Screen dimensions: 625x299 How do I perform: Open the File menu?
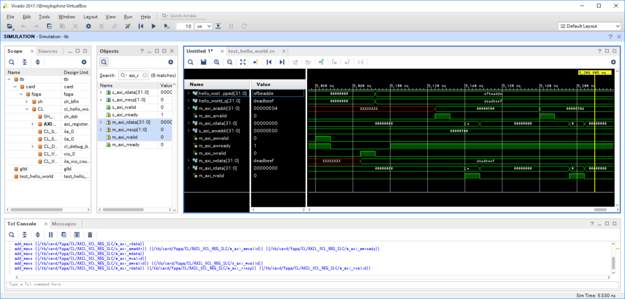[x=10, y=16]
